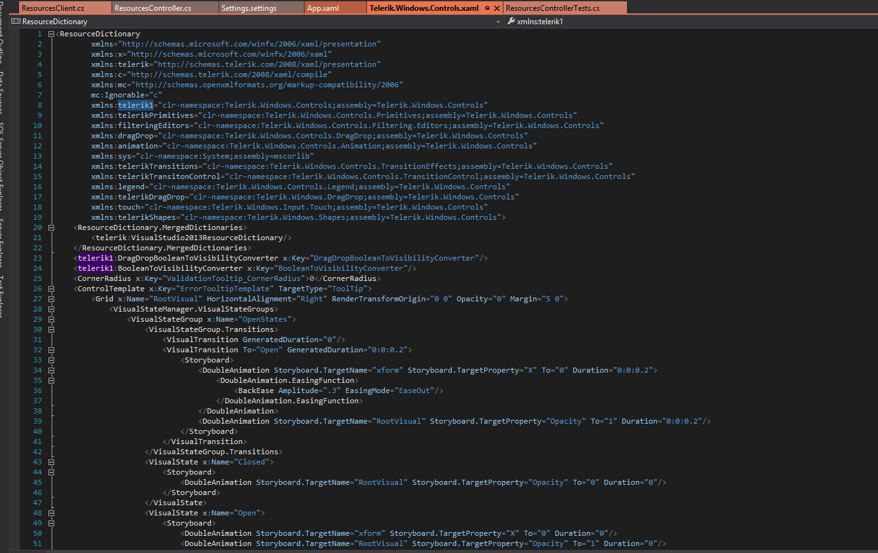
Task: Collapse the Closed VisualState at line 43
Action: [51, 462]
